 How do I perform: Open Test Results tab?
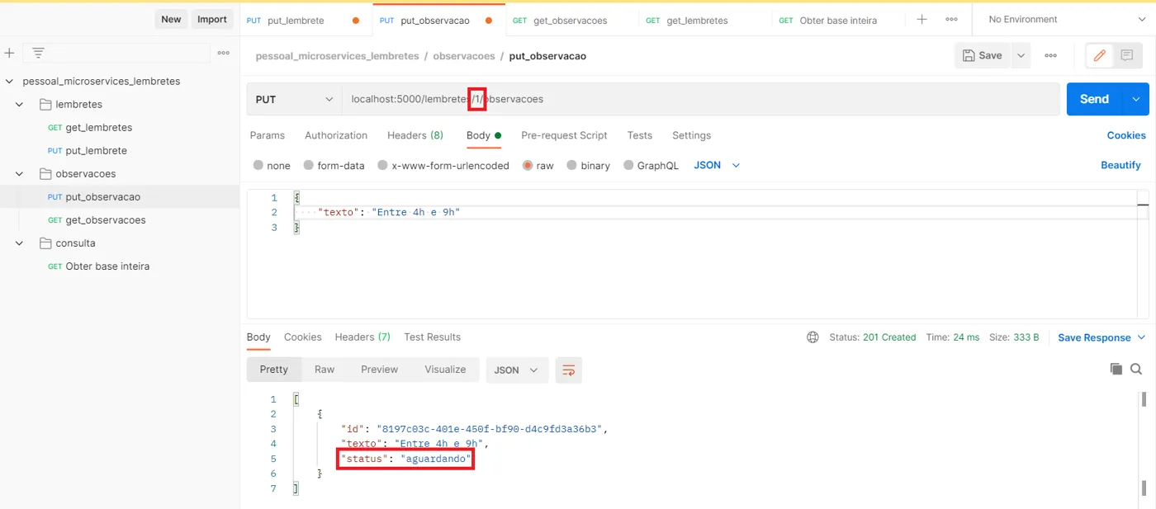(x=432, y=337)
